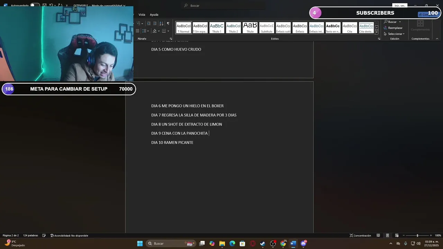This screenshot has height=249, width=443.
Task: Open Steam from the taskbar
Action: tap(263, 243)
